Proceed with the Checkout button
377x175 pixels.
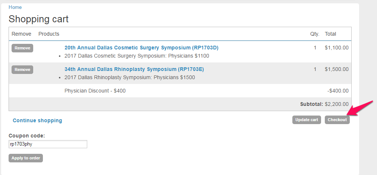coord(337,120)
